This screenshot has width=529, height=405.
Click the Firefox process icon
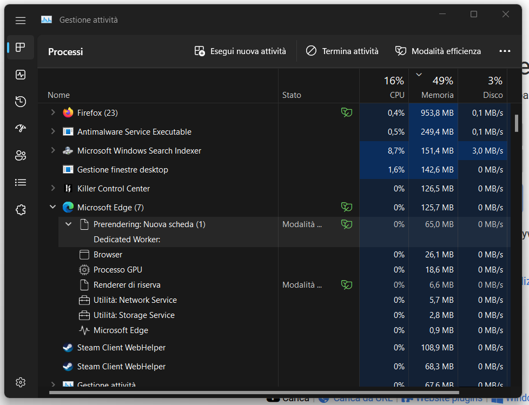(x=68, y=112)
